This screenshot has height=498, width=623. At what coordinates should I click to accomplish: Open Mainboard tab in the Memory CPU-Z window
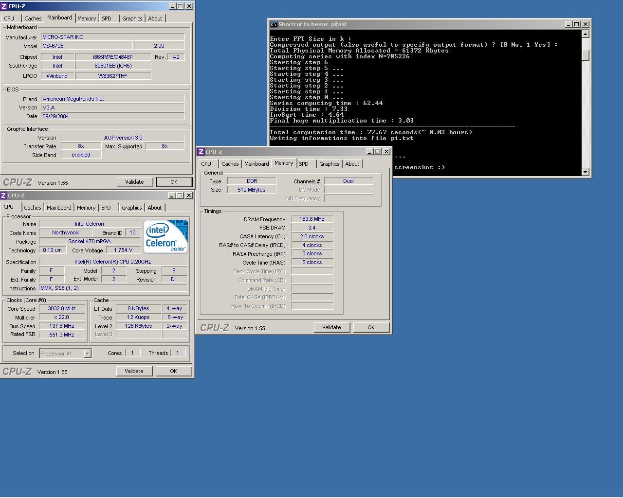tap(257, 164)
